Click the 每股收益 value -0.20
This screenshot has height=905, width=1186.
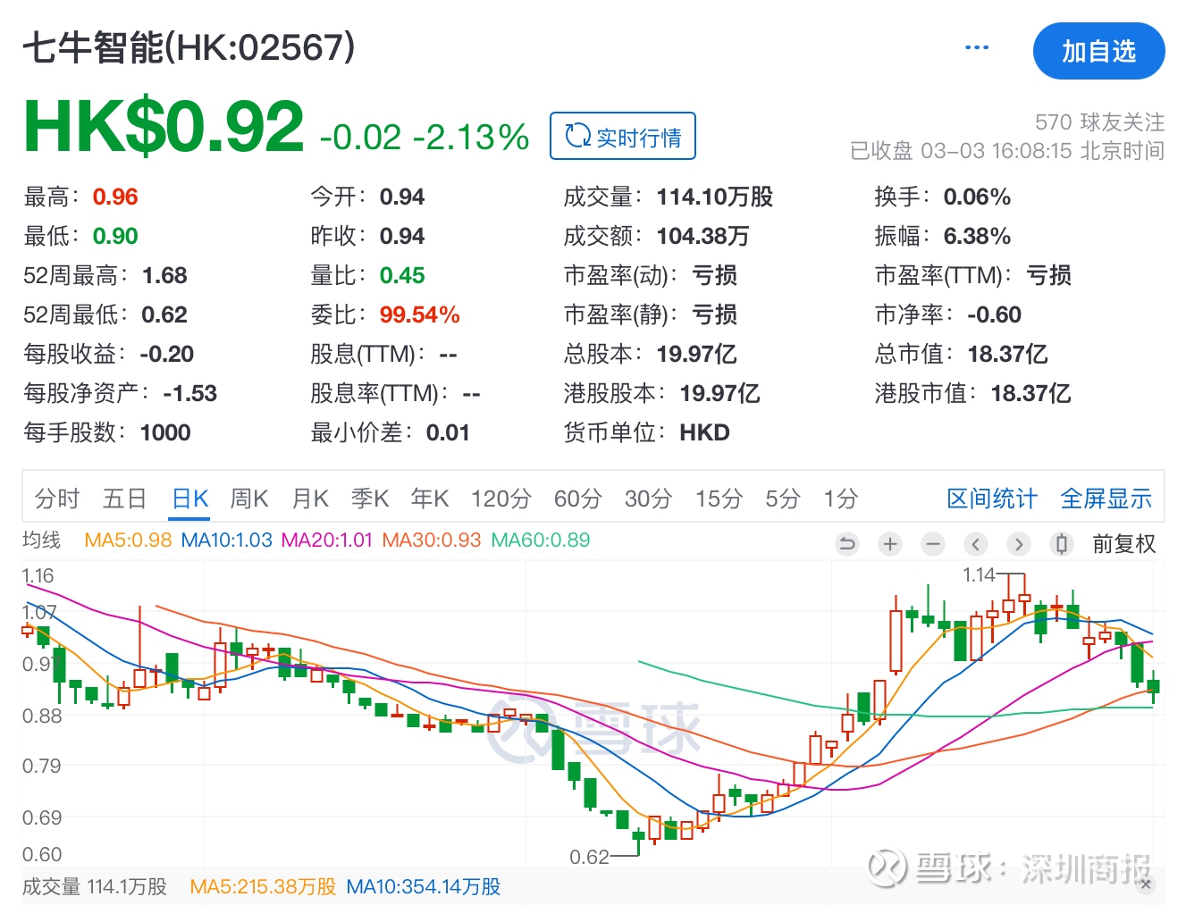point(167,354)
